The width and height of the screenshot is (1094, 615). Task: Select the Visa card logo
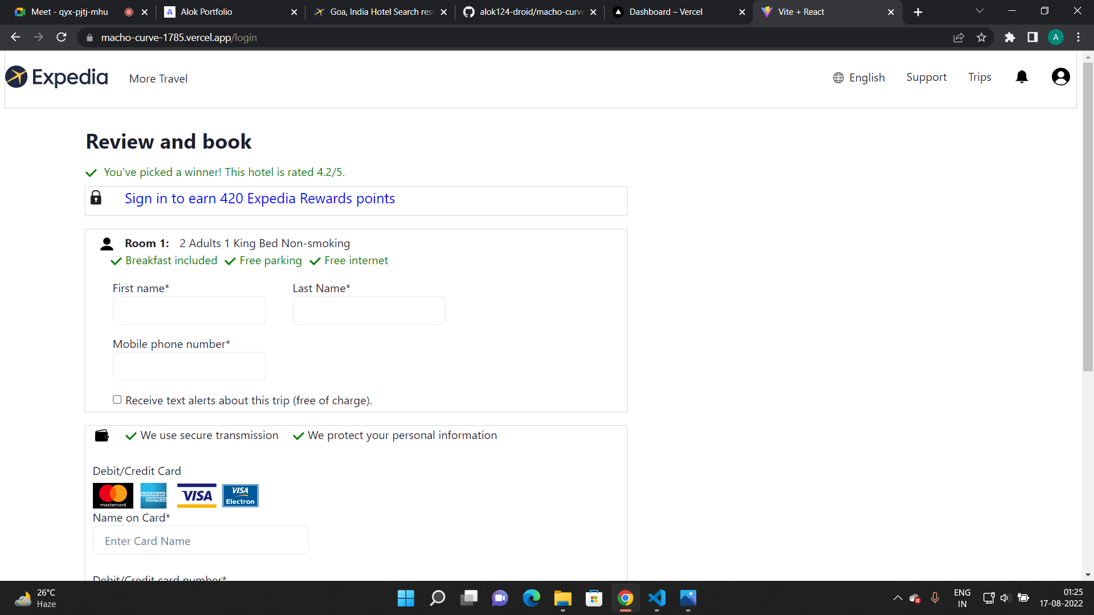(x=197, y=495)
